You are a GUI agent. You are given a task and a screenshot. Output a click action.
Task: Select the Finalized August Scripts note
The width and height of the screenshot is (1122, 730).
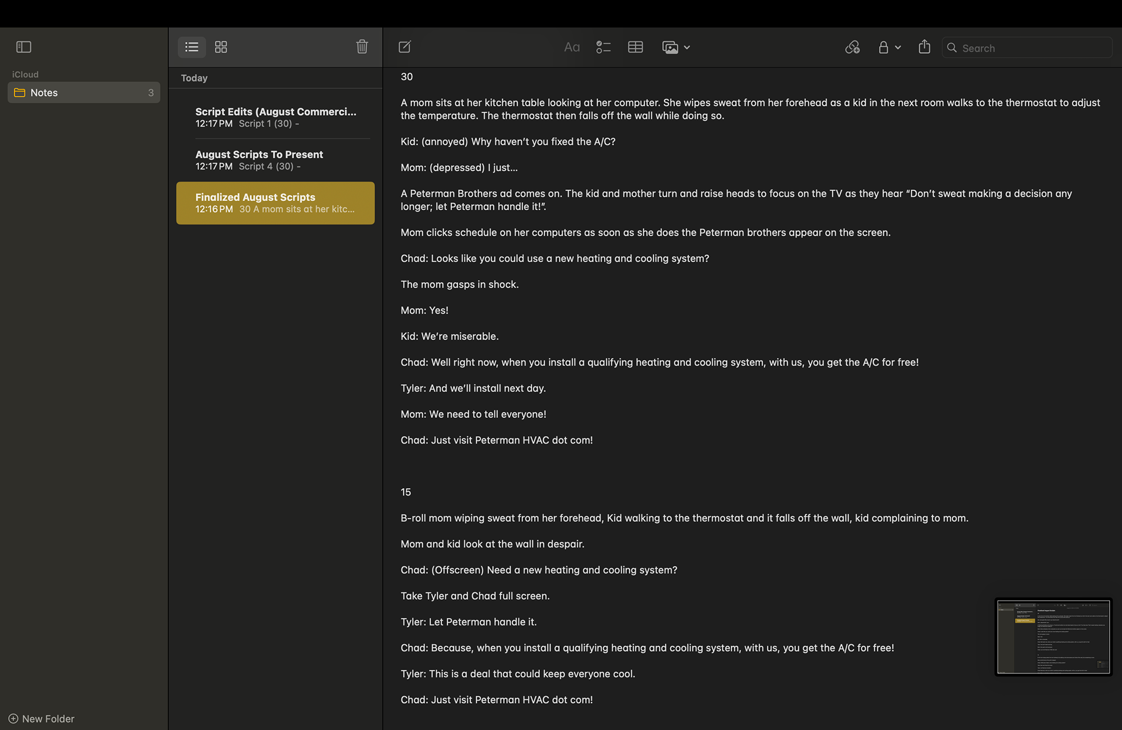coord(275,203)
